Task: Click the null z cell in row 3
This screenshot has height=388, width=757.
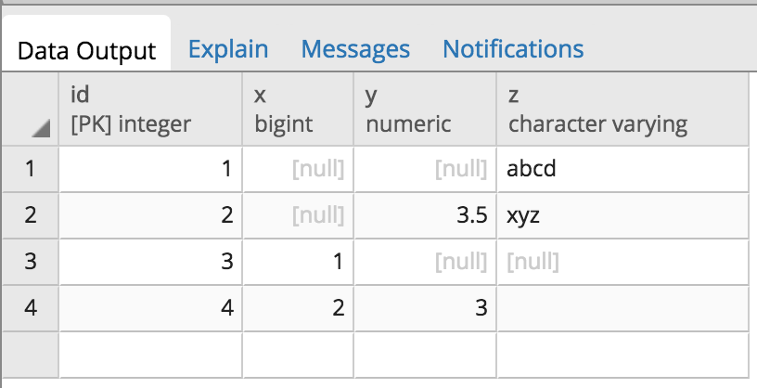Action: pyautogui.click(x=622, y=262)
